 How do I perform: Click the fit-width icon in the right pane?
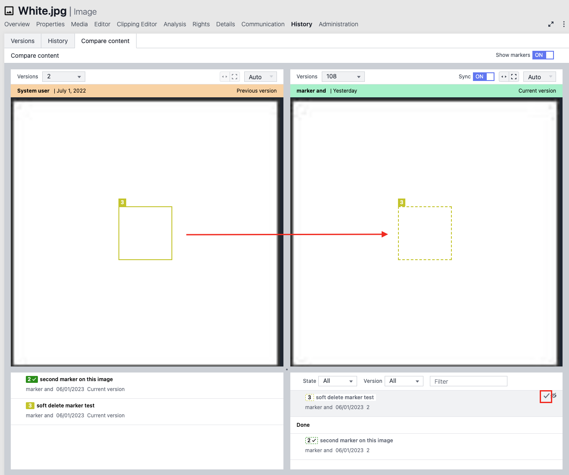(x=504, y=77)
